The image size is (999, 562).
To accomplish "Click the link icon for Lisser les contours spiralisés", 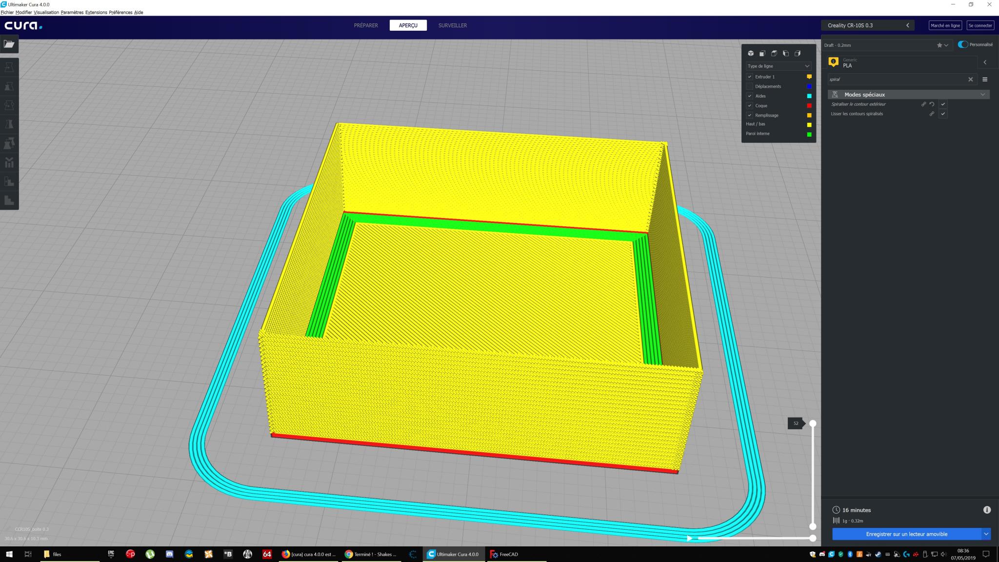I will point(932,114).
